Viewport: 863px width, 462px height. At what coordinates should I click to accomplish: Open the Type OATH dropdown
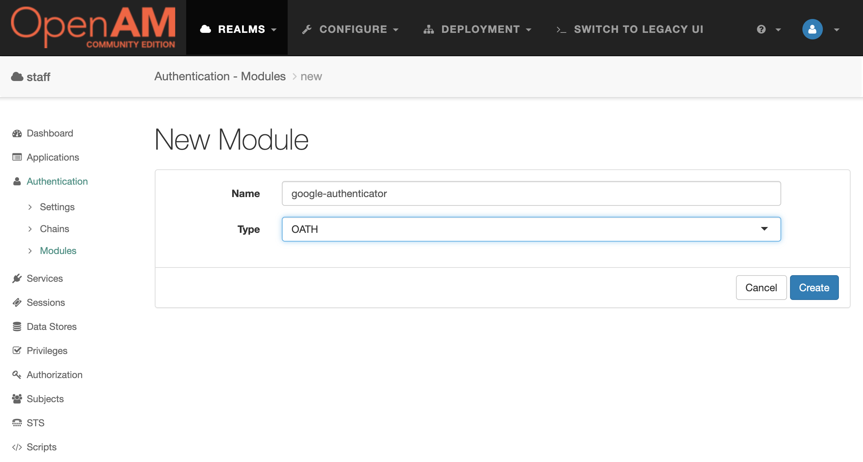click(531, 229)
